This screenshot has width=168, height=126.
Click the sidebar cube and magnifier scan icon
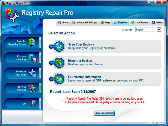coord(32,43)
